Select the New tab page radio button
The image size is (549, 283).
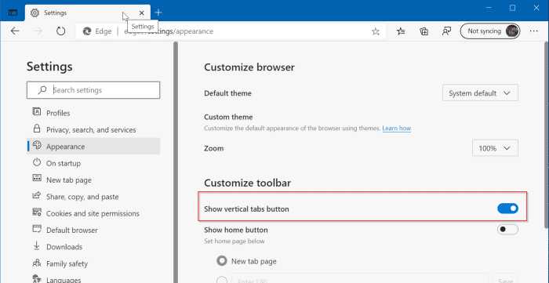[222, 261]
